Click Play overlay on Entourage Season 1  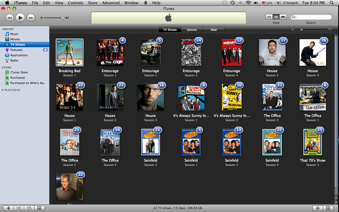[x=111, y=62]
